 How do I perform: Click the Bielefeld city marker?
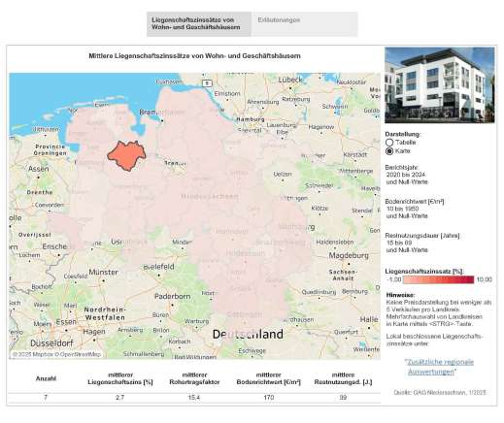pyautogui.click(x=158, y=276)
